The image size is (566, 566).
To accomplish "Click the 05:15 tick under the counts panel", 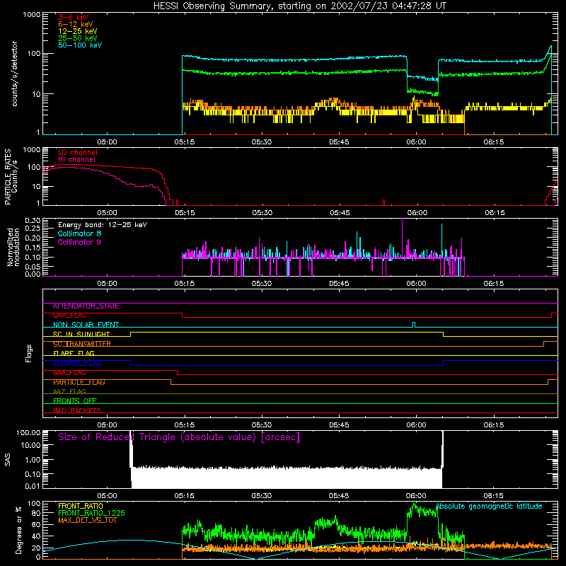I will (x=184, y=142).
